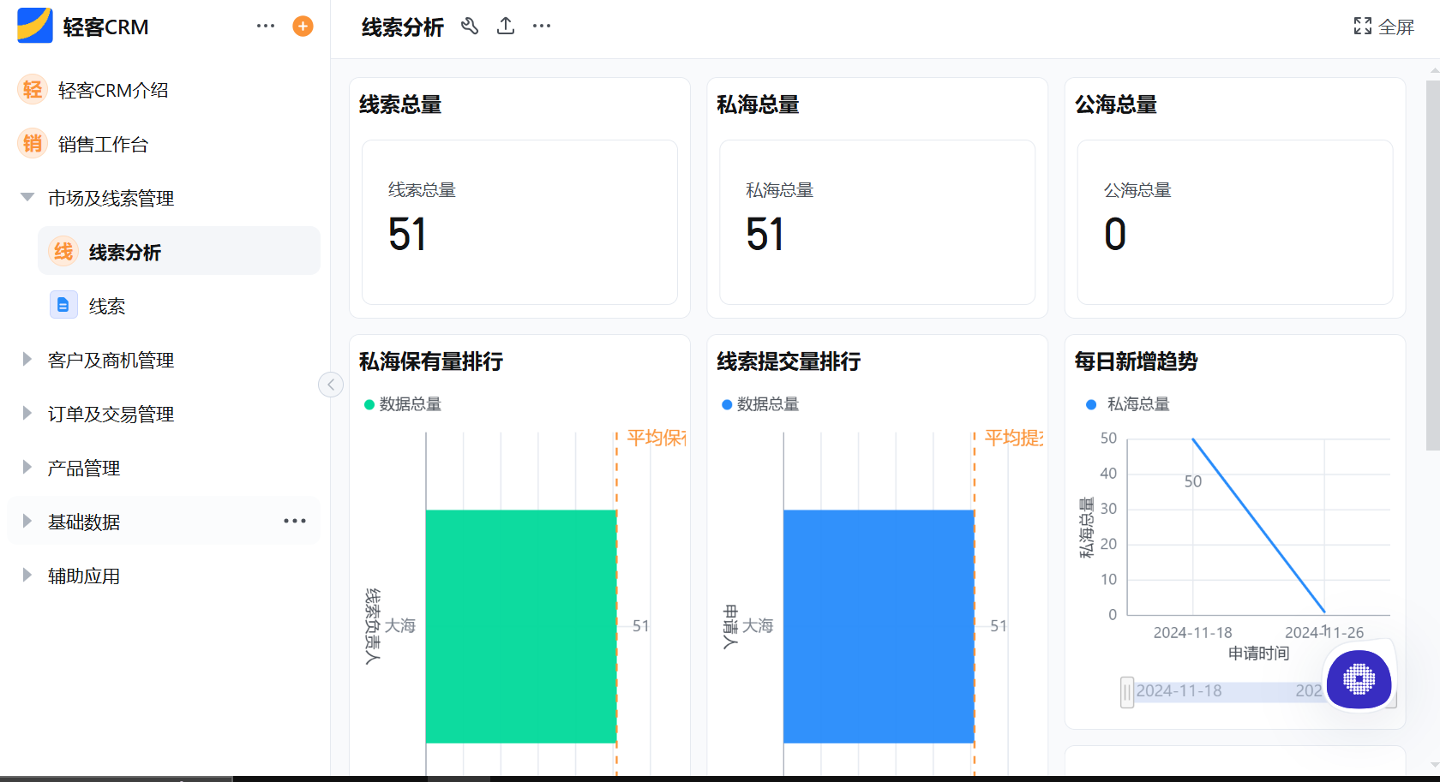Open the sidebar ellipsis menu next to 轻客CRM
Screen dimensions: 1440x782
pos(266,26)
